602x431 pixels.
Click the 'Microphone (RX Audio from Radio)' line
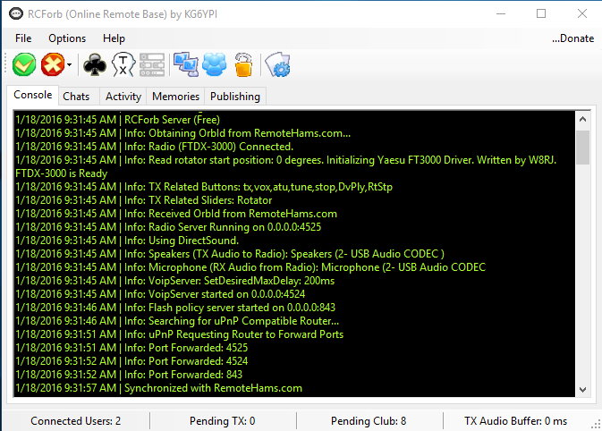click(x=250, y=267)
